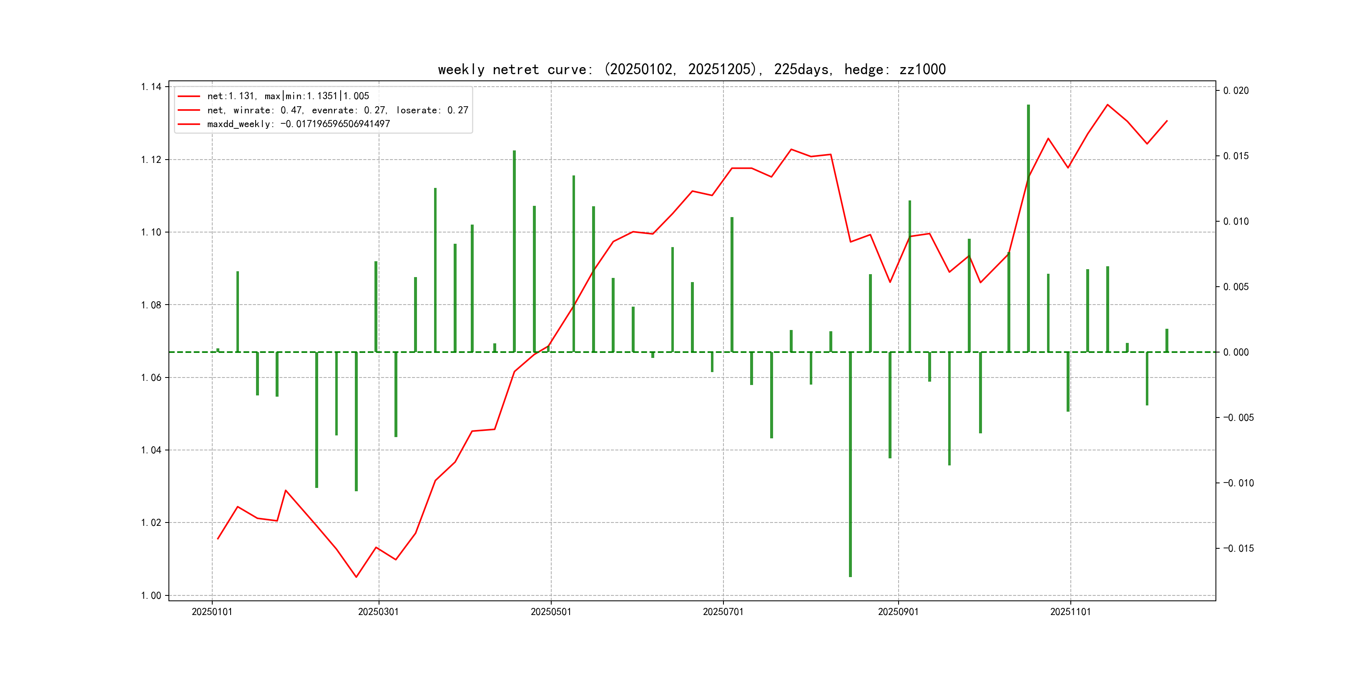Click the 0.020 right axis tick label
This screenshot has width=1351, height=675.
click(1235, 91)
